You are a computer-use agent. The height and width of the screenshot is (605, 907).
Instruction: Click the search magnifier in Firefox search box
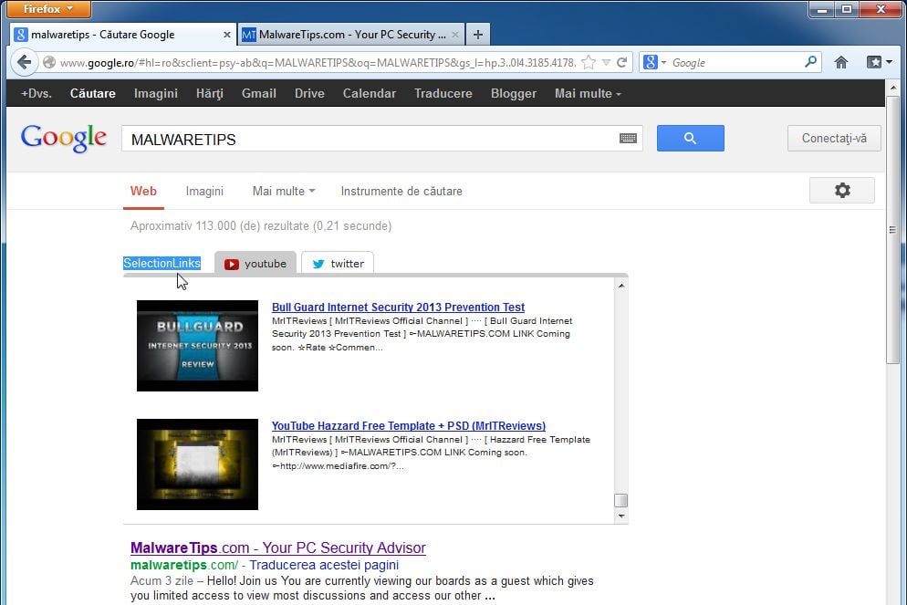pos(810,62)
